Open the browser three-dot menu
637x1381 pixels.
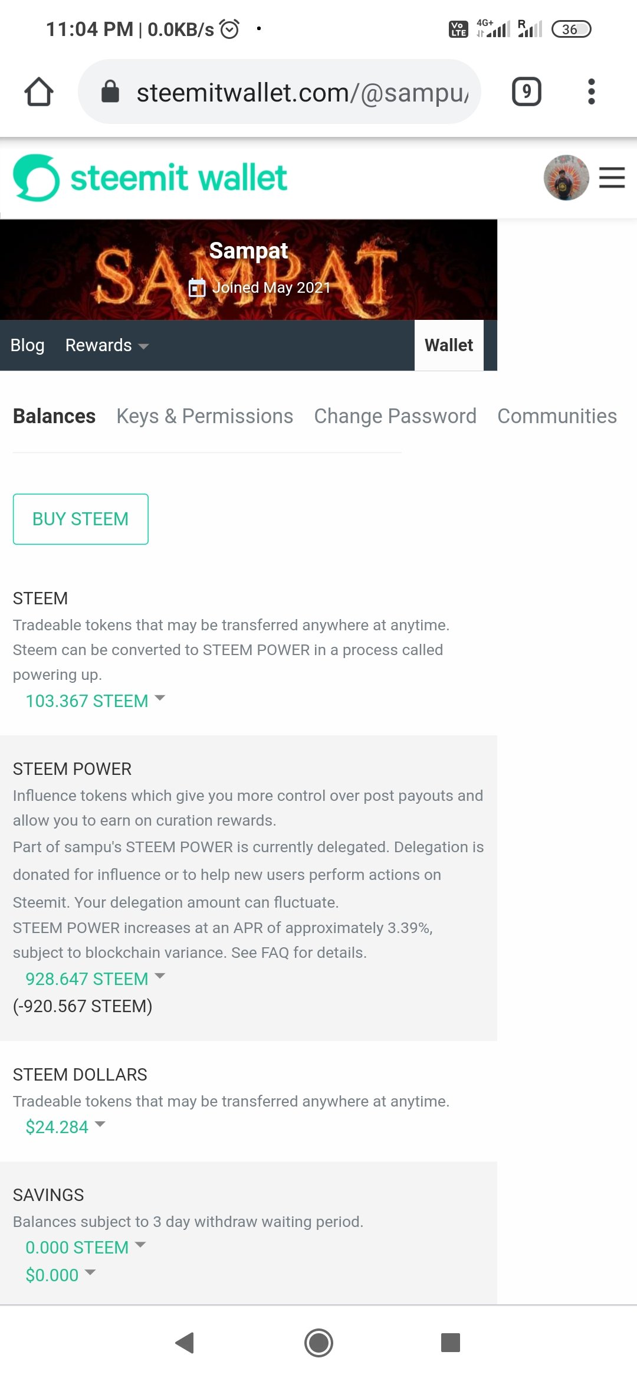point(591,92)
